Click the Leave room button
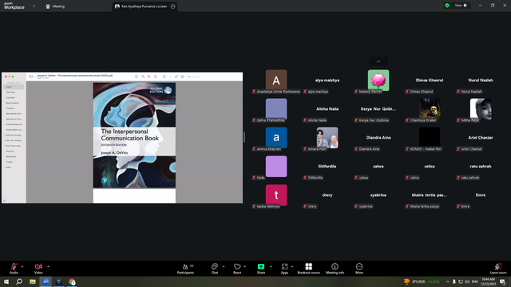The height and width of the screenshot is (287, 511). pos(498,269)
